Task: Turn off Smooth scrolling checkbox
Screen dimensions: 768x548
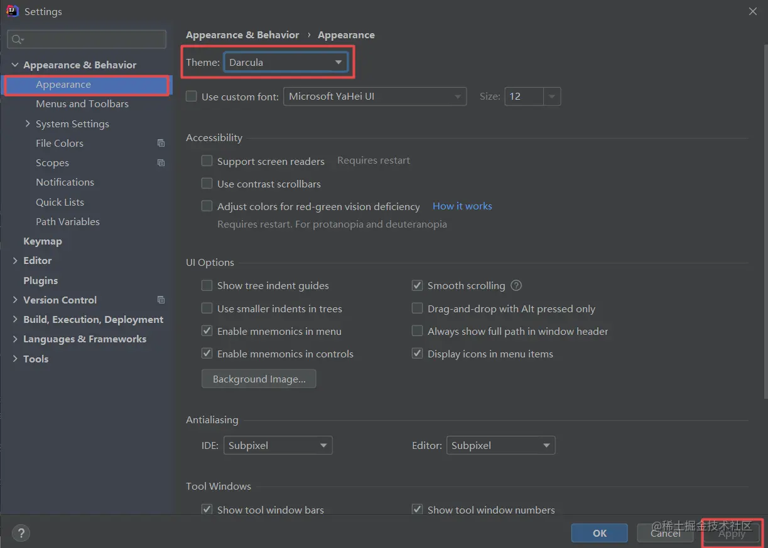Action: pos(417,285)
